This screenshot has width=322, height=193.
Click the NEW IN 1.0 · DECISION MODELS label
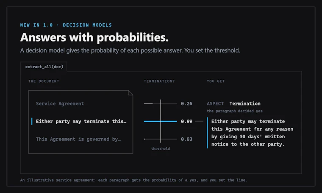66,25
